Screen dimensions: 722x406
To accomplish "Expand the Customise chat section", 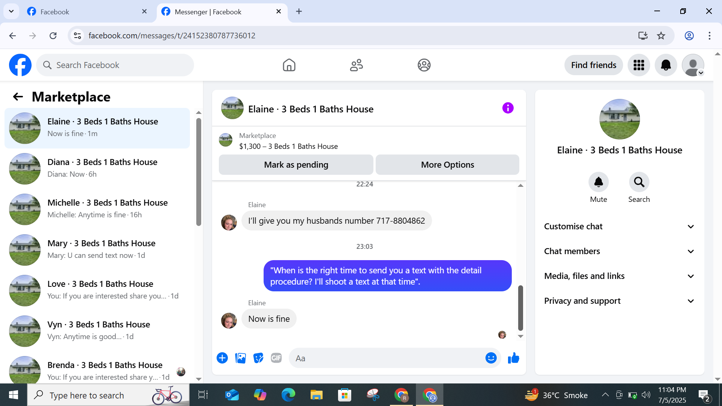I will [x=619, y=226].
